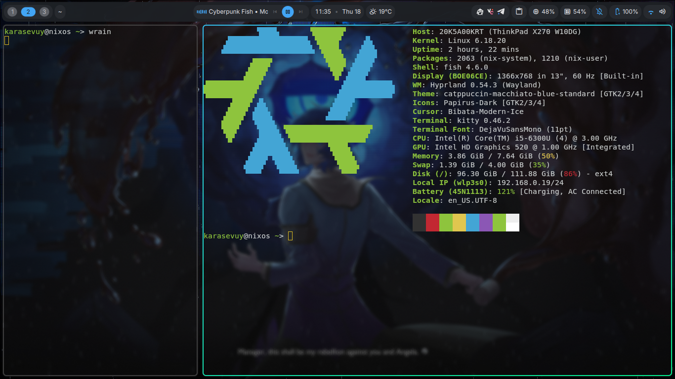
Task: Switch to workspace 1
Action: click(x=13, y=11)
